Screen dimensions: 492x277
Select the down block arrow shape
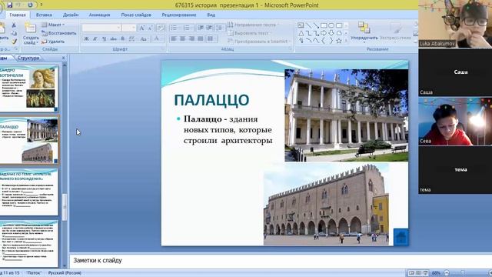tap(331, 33)
